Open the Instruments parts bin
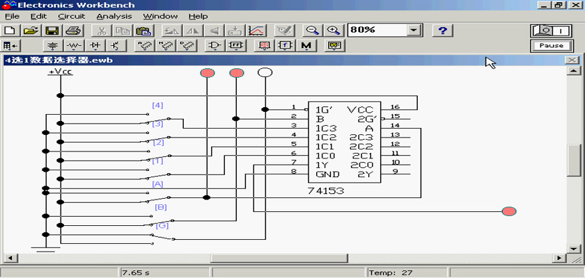This screenshot has height=278, width=585. click(334, 45)
